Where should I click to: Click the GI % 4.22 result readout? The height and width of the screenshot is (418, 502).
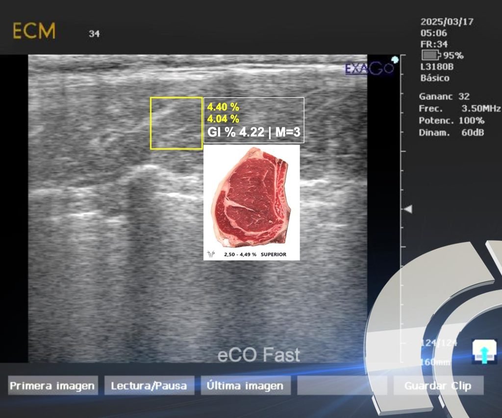coord(254,132)
